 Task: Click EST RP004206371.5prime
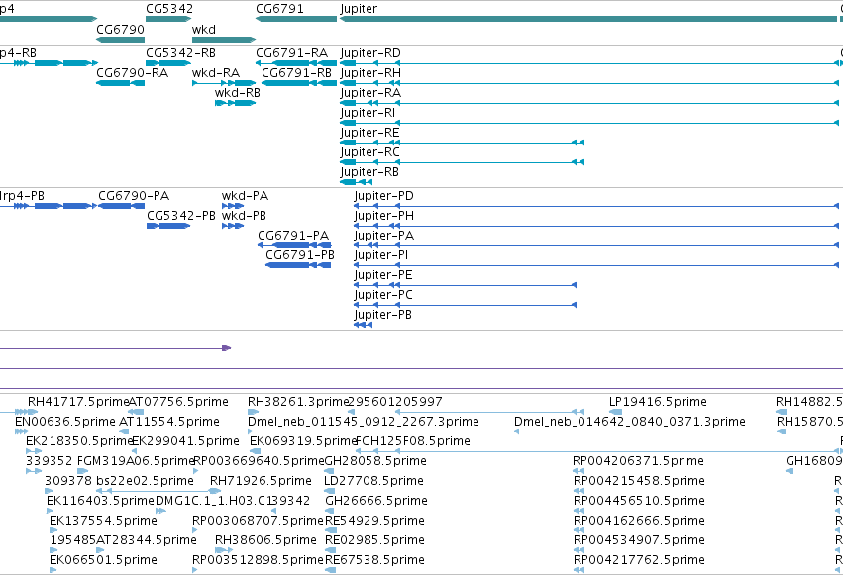pos(638,461)
